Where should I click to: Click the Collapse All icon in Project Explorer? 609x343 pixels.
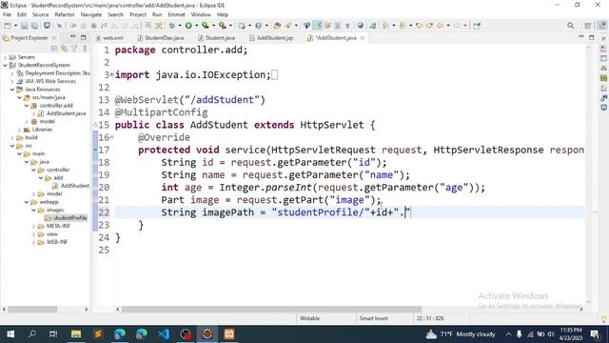pyautogui.click(x=54, y=49)
